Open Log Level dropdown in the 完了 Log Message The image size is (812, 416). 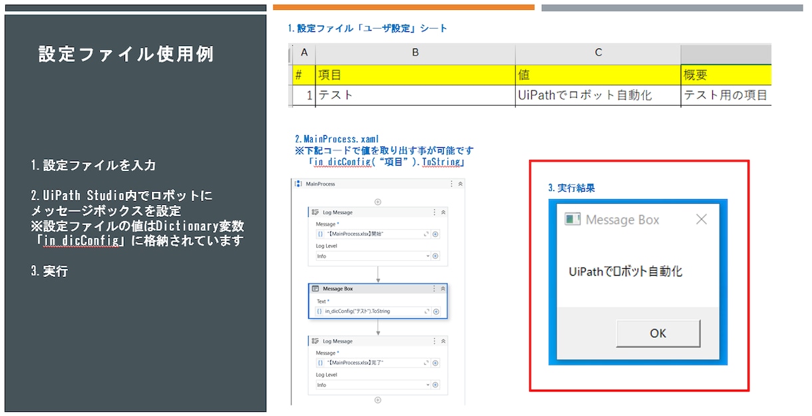coord(373,385)
